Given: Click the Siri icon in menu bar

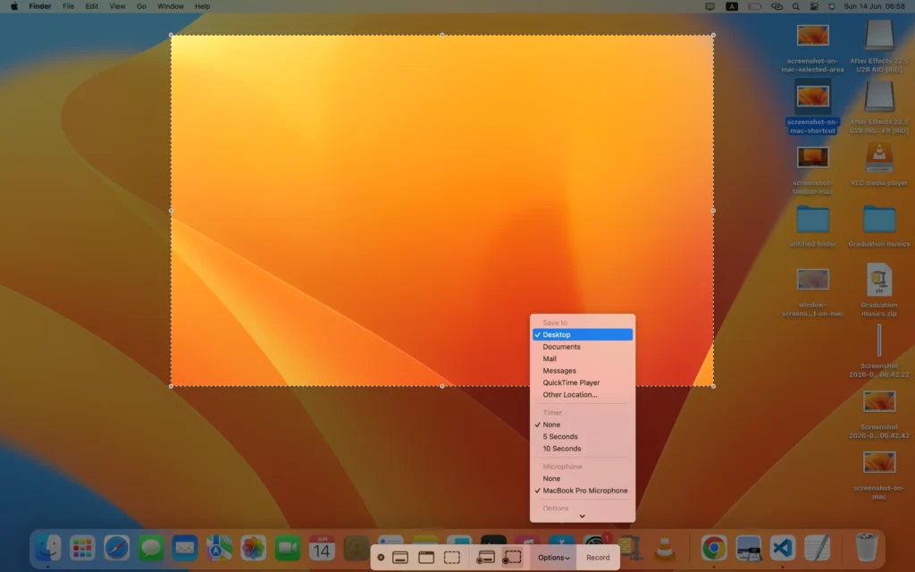Looking at the screenshot, I should click(x=832, y=6).
